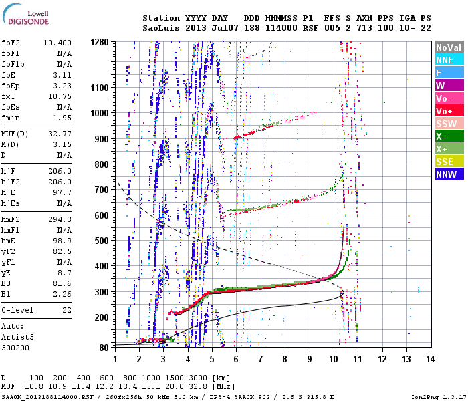
Task: Click the RSF value under P1
Action: coord(310,28)
